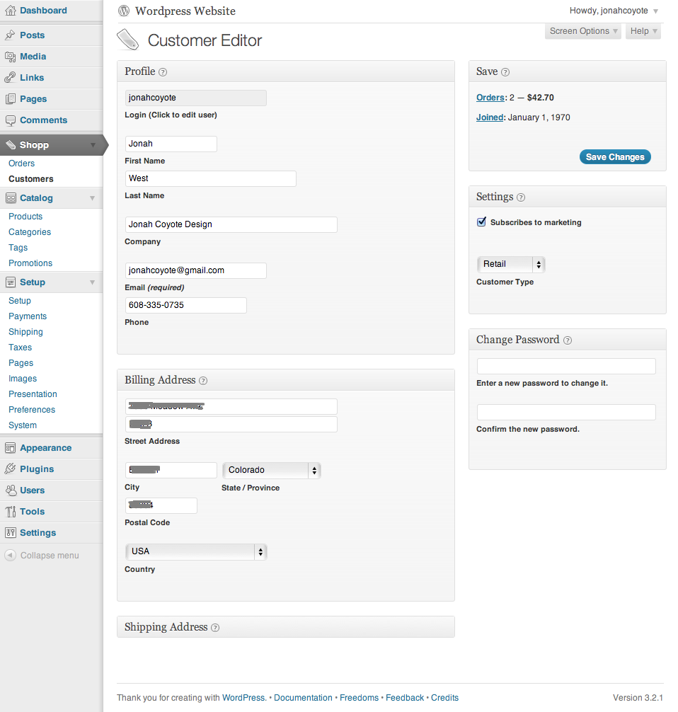The image size is (678, 712).
Task: Click the Comments speech bubble icon
Action: pyautogui.click(x=10, y=120)
